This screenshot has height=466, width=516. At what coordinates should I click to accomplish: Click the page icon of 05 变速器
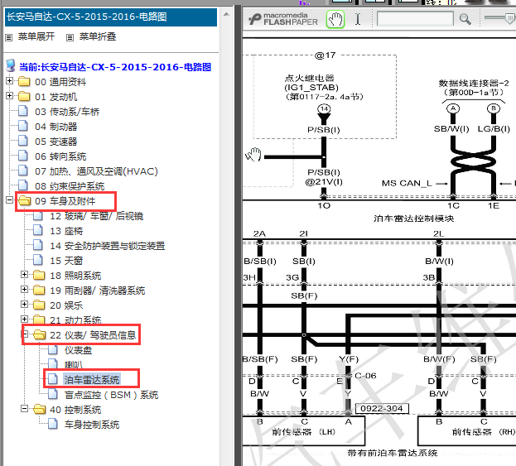tap(23, 141)
